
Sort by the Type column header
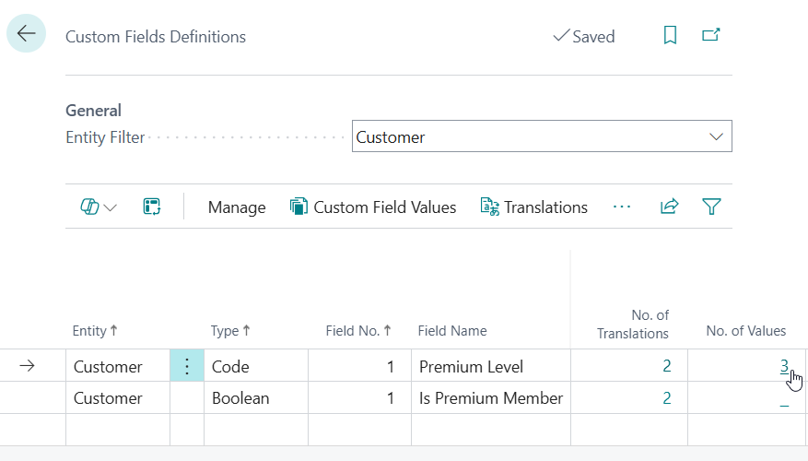tap(230, 331)
